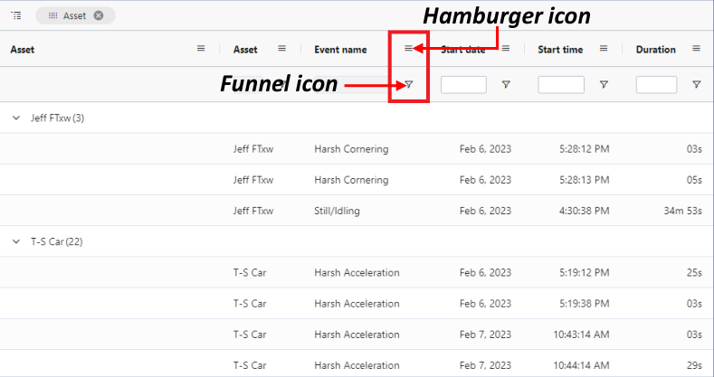
Task: Click the 5:19:12 PM start time cell
Action: (x=585, y=273)
